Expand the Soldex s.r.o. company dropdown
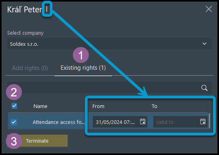This screenshot has height=155, width=219. [109, 43]
